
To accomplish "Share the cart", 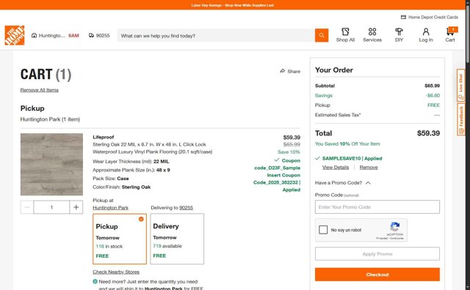I will [x=290, y=71].
